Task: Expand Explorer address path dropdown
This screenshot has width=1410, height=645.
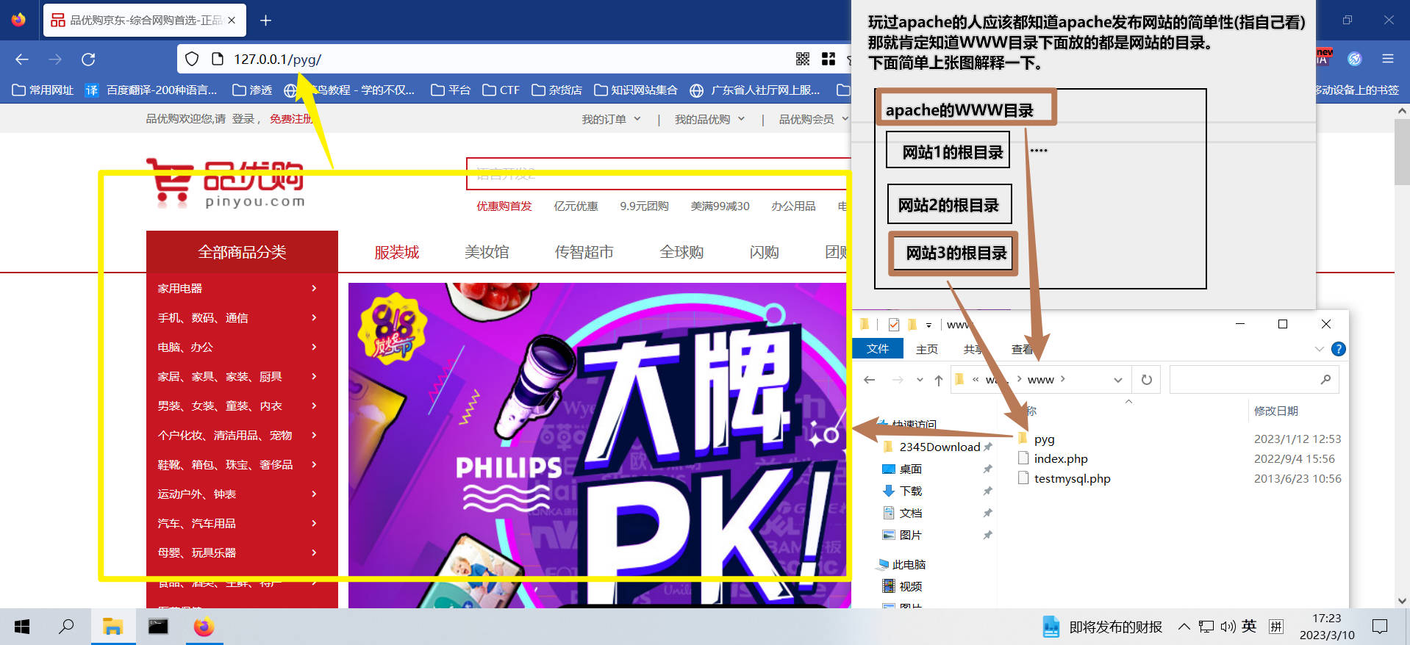Action: 1118,380
